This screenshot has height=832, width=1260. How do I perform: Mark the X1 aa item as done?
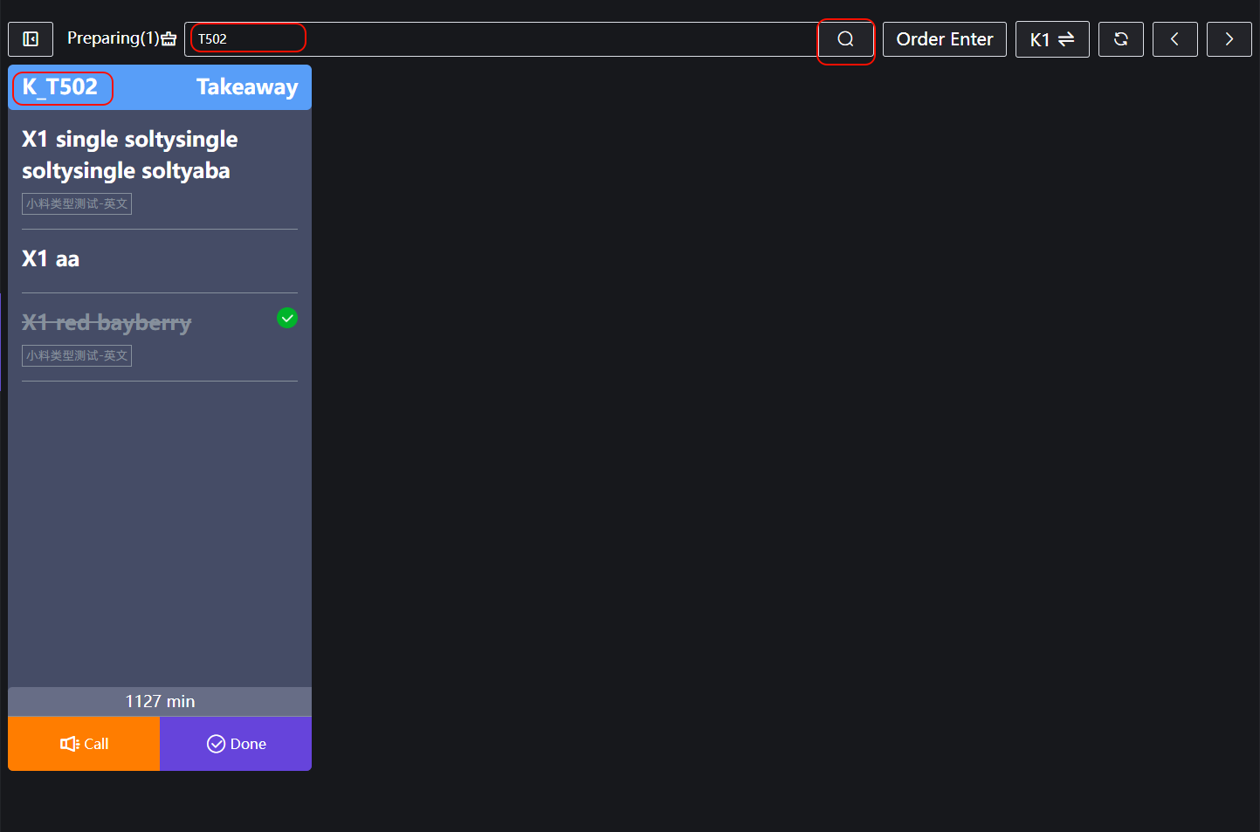click(x=51, y=259)
